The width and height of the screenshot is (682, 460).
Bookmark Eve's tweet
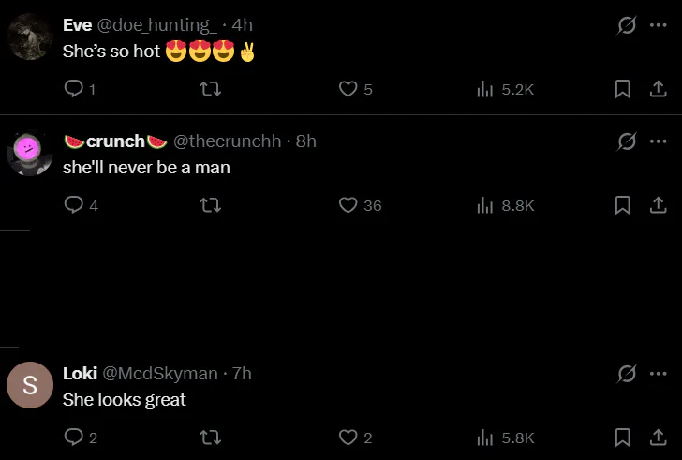point(621,89)
